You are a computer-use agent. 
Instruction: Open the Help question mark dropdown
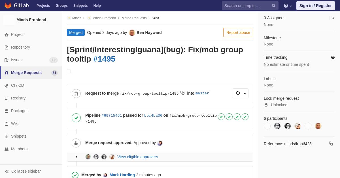click(288, 6)
